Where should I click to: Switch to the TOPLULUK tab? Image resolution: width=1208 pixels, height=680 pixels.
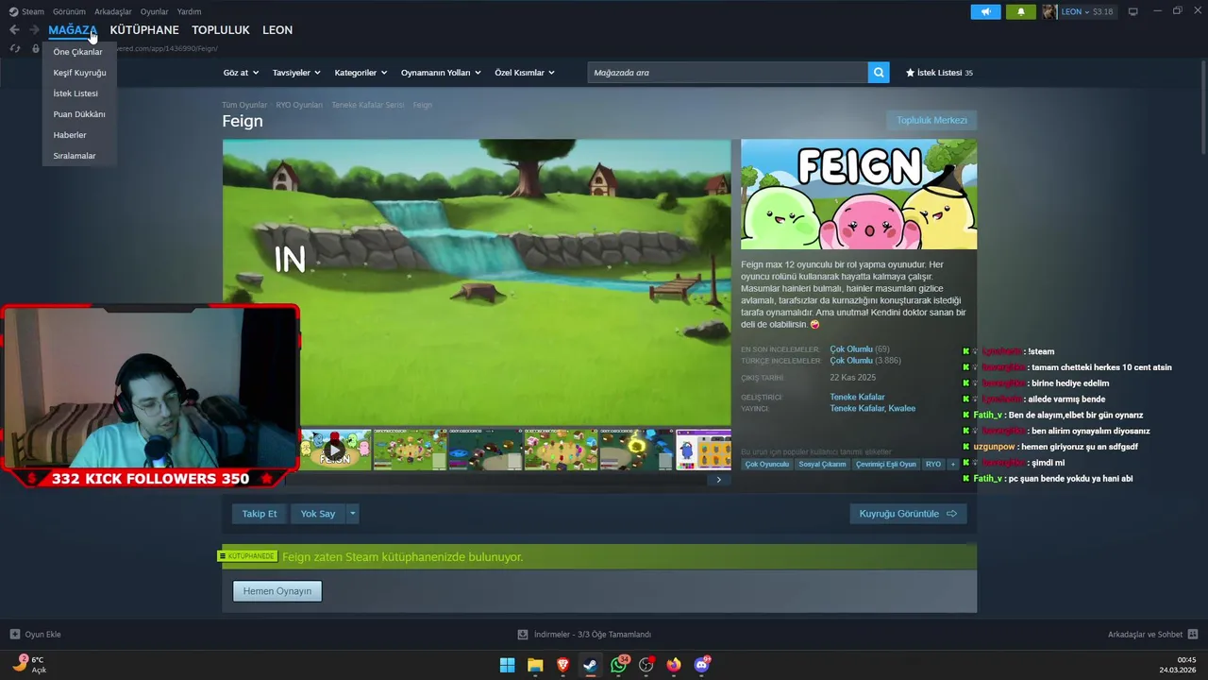pyautogui.click(x=221, y=30)
